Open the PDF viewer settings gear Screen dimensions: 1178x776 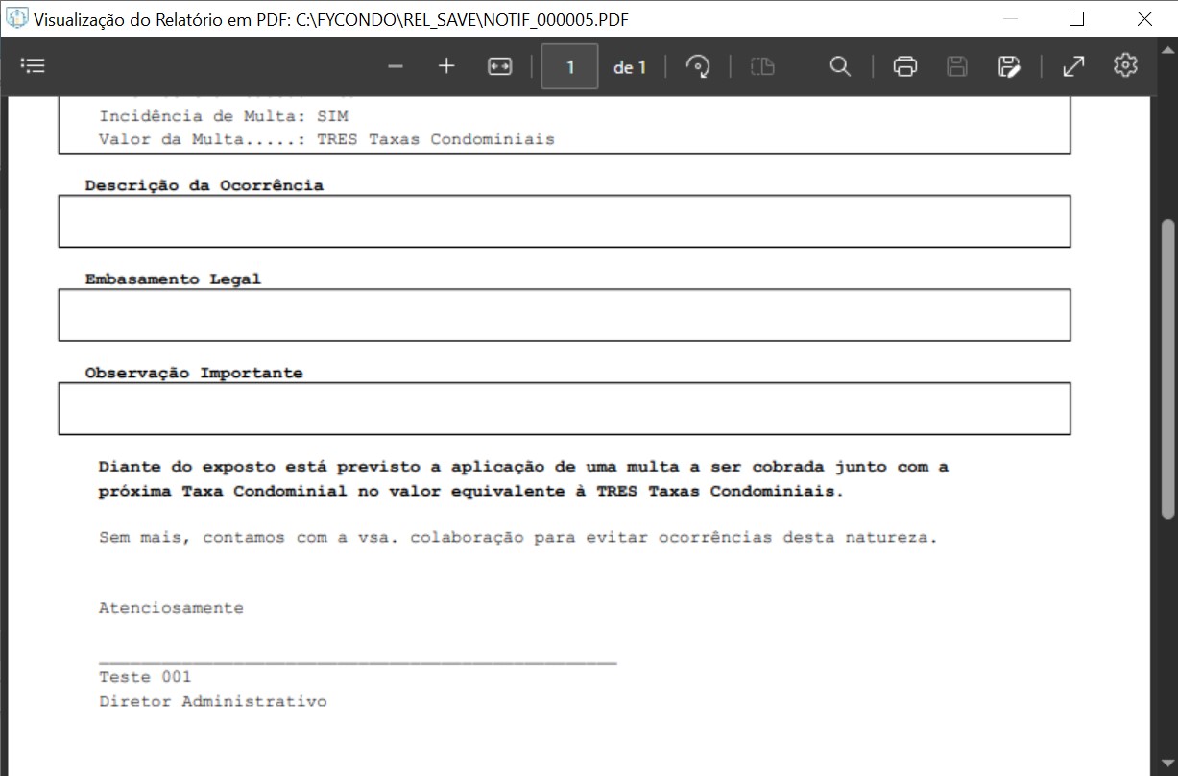[1125, 65]
